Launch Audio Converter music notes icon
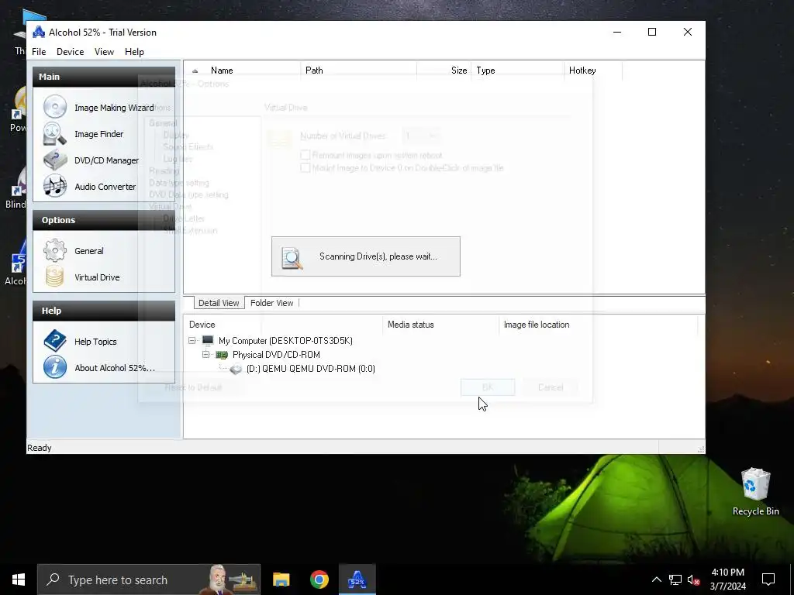 (x=55, y=186)
